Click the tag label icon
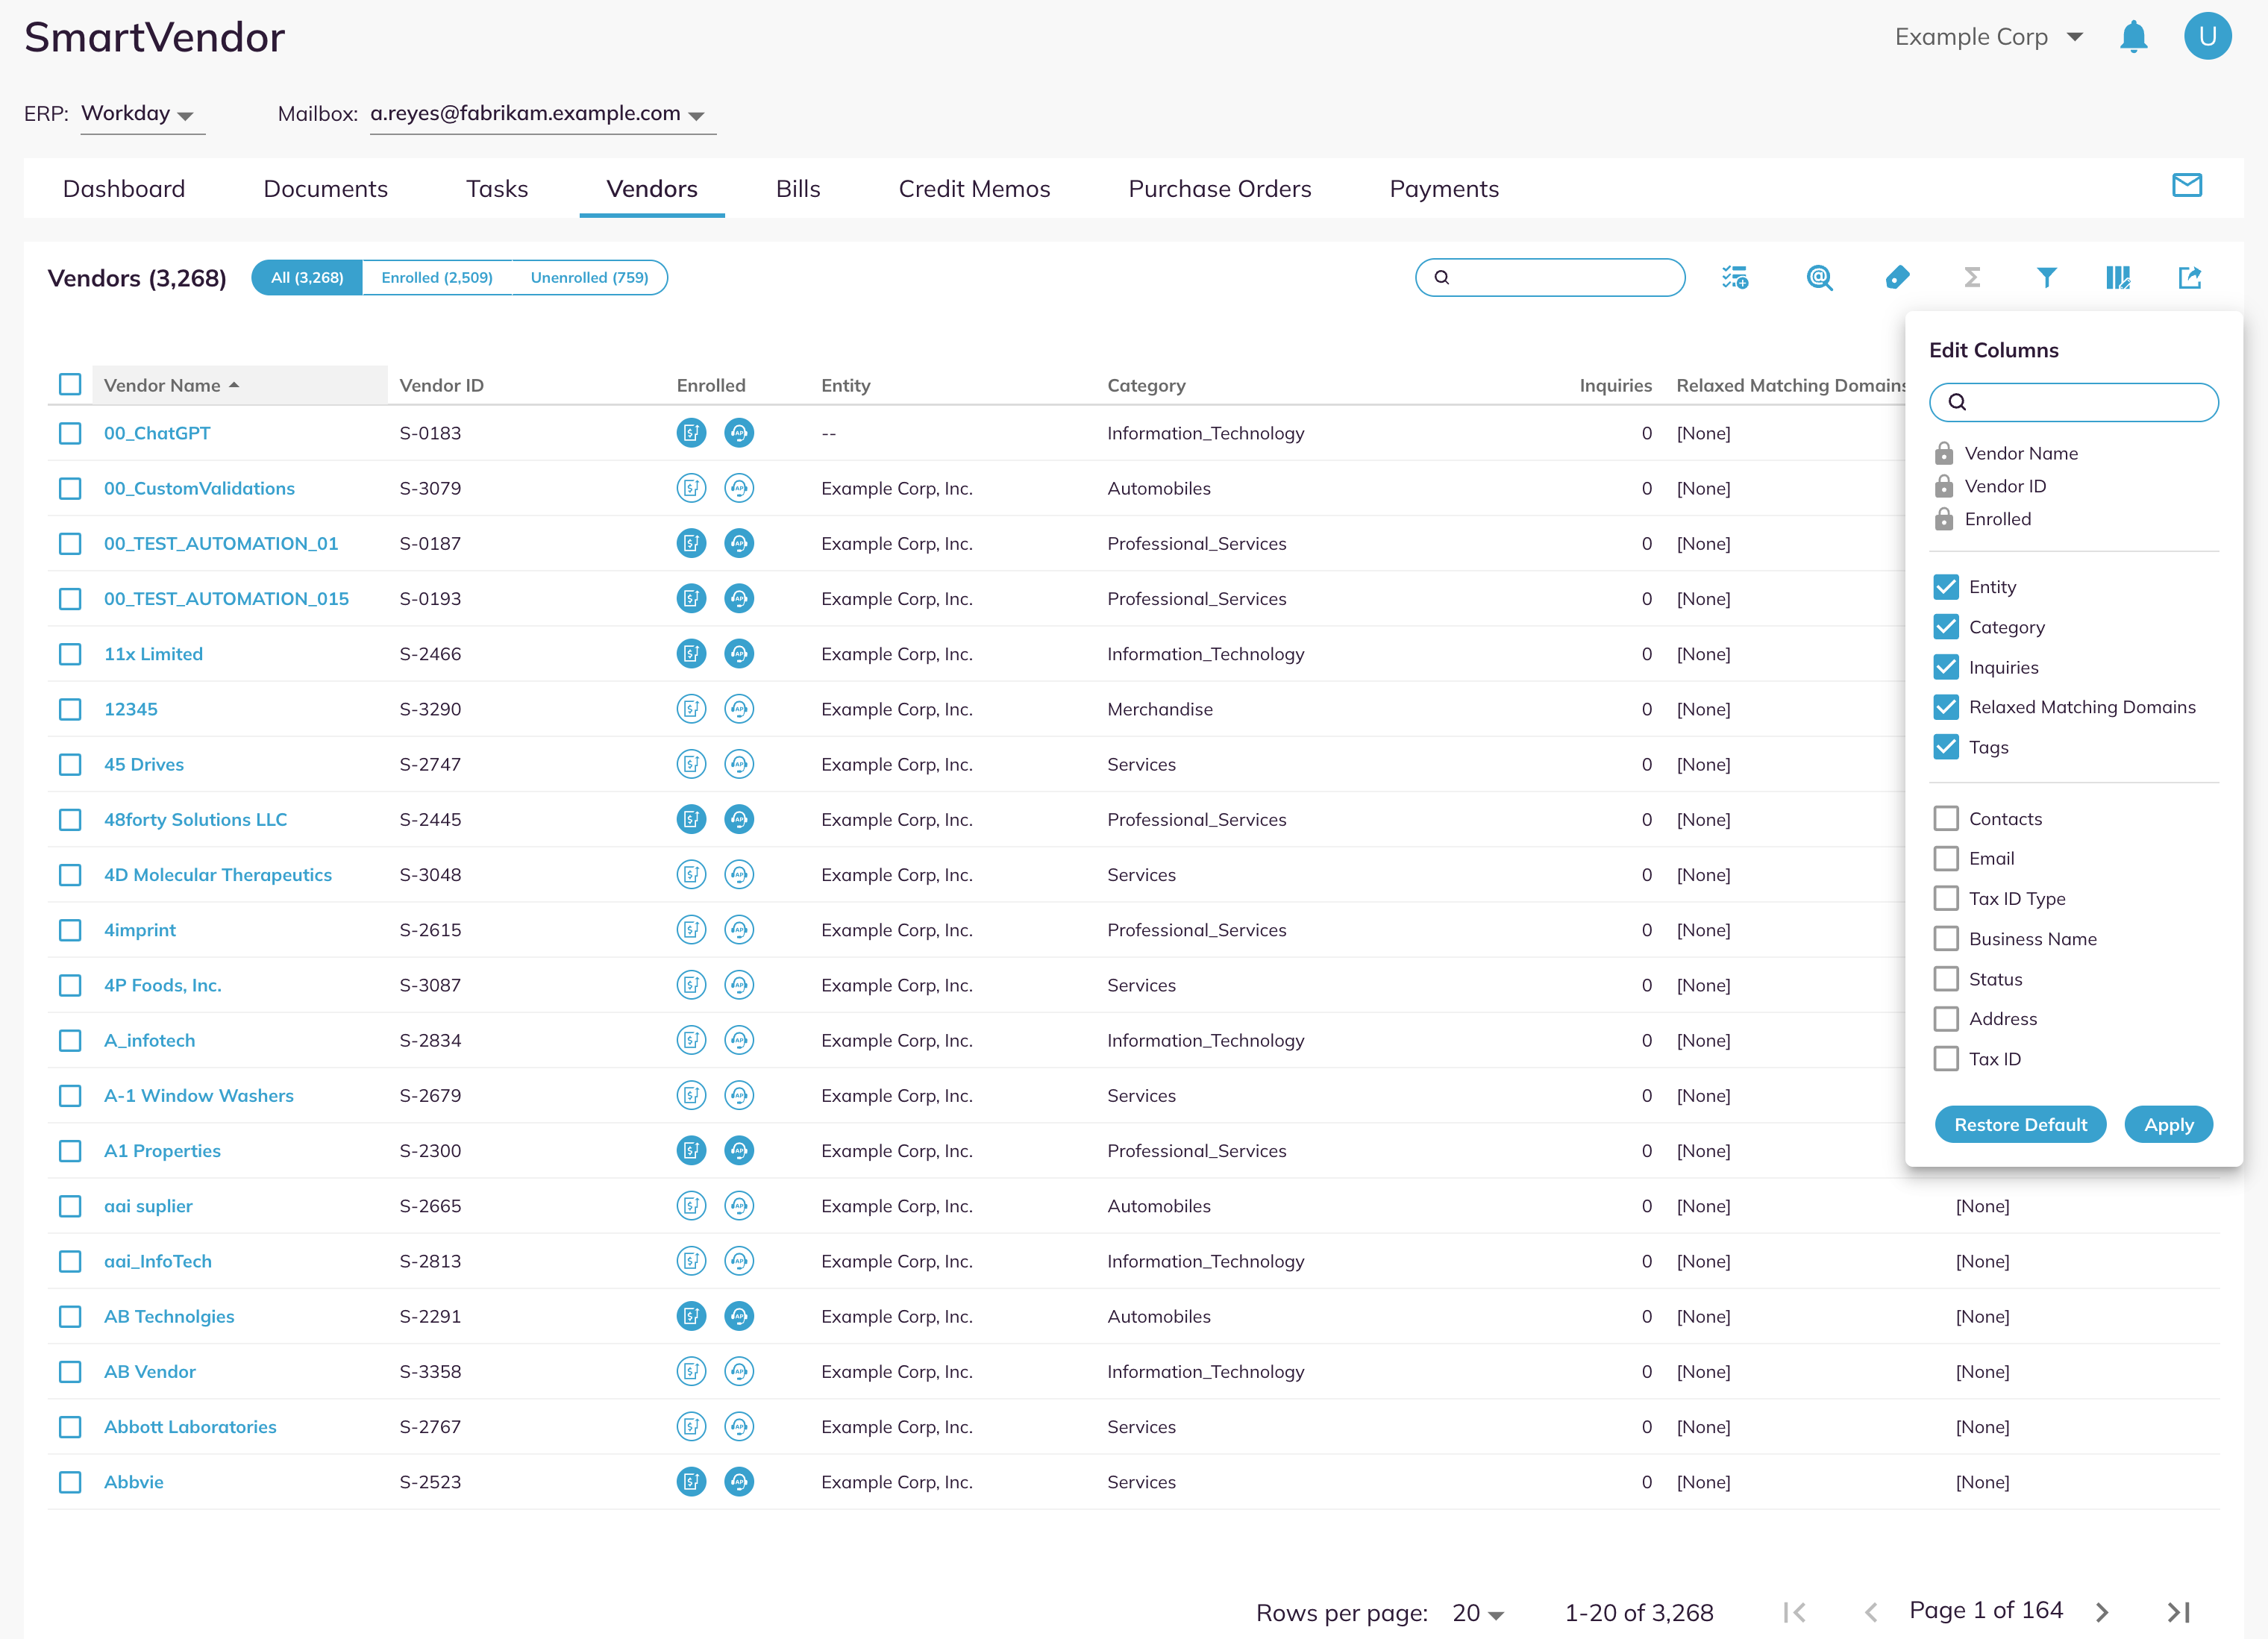Image resolution: width=2268 pixels, height=1639 pixels. [1897, 278]
